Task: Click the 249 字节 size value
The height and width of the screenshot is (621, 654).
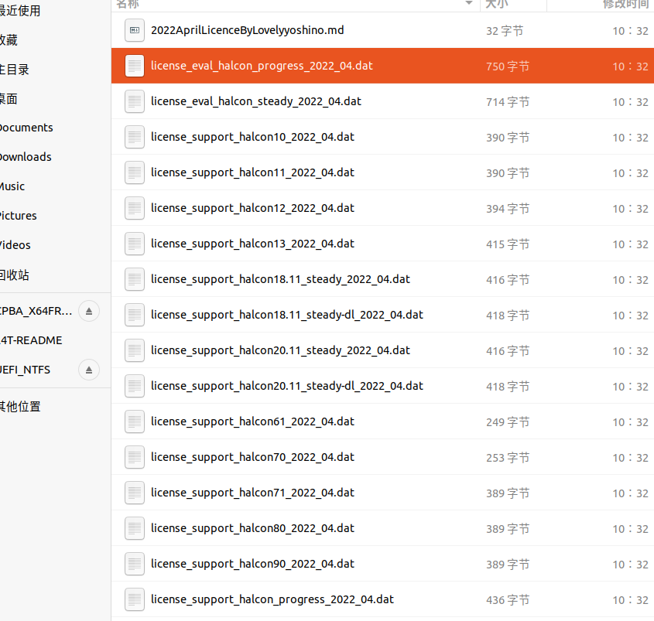Action: (x=508, y=421)
